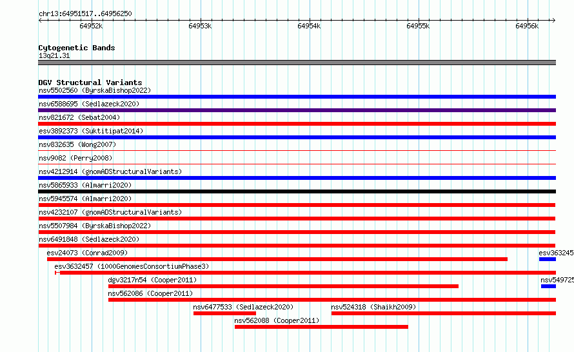
Task: Click the ruler's right arrowhead
Action: tap(553, 20)
